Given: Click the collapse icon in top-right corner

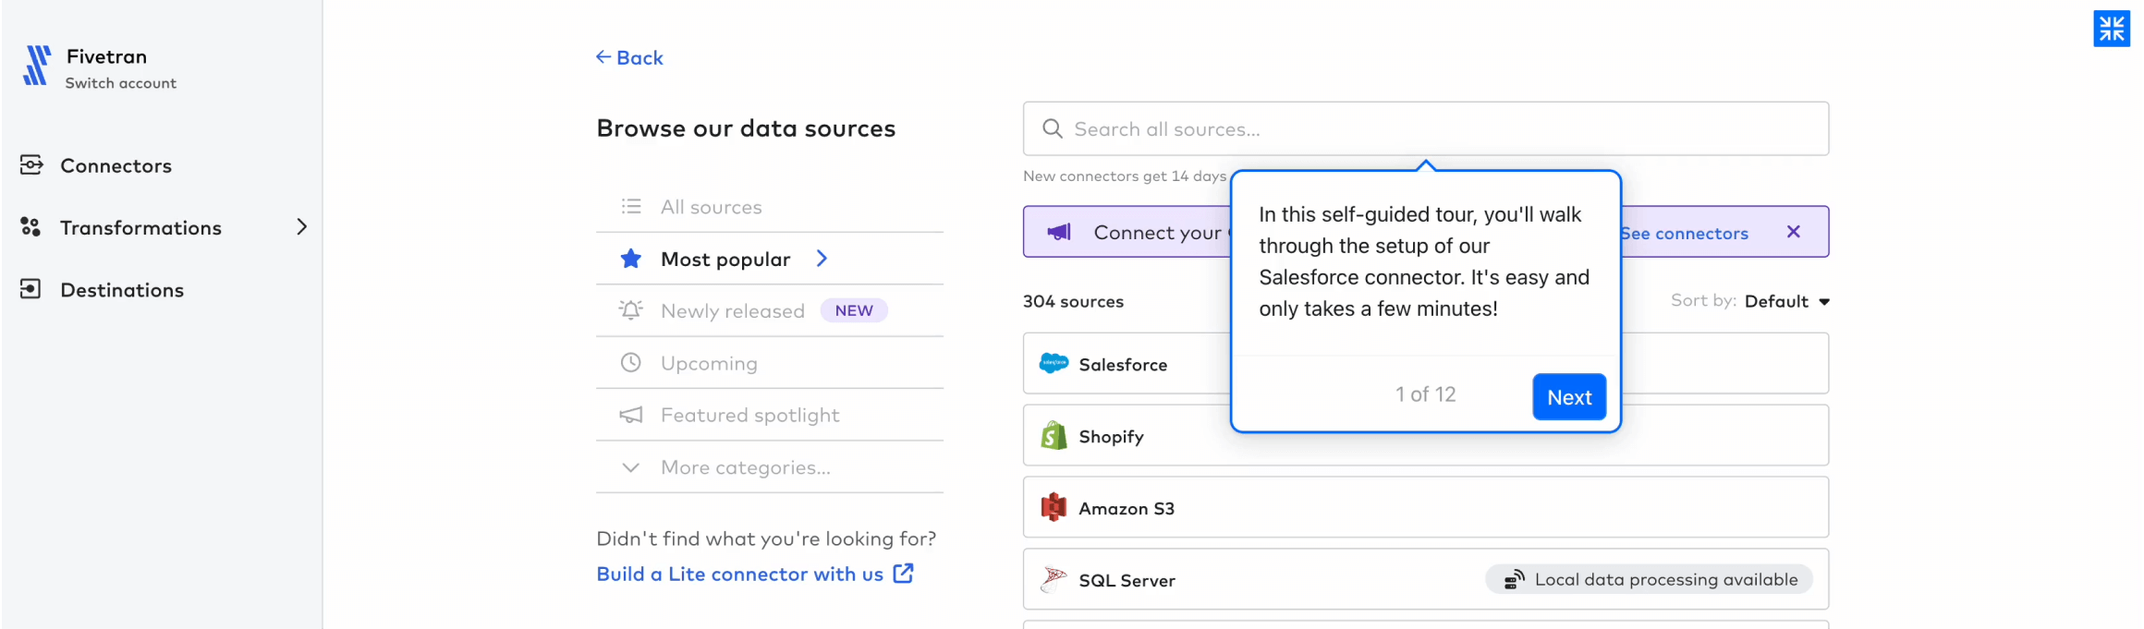Looking at the screenshot, I should pyautogui.click(x=2112, y=28).
